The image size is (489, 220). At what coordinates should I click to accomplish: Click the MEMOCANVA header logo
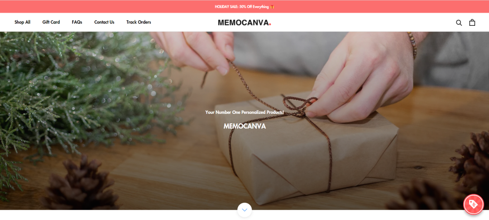coord(244,23)
